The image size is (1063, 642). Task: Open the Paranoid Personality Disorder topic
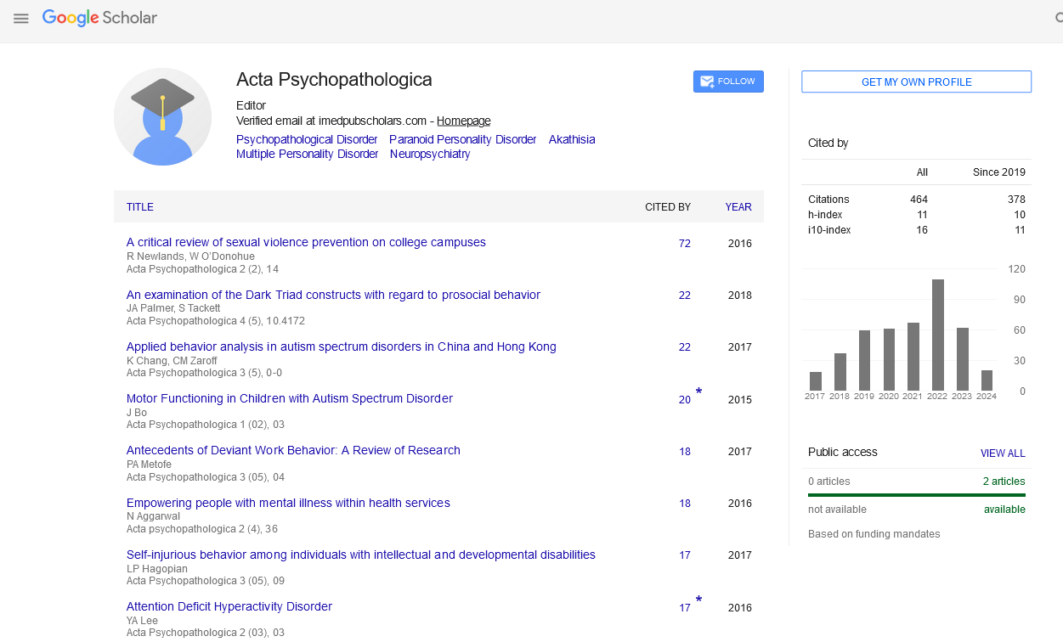(463, 139)
